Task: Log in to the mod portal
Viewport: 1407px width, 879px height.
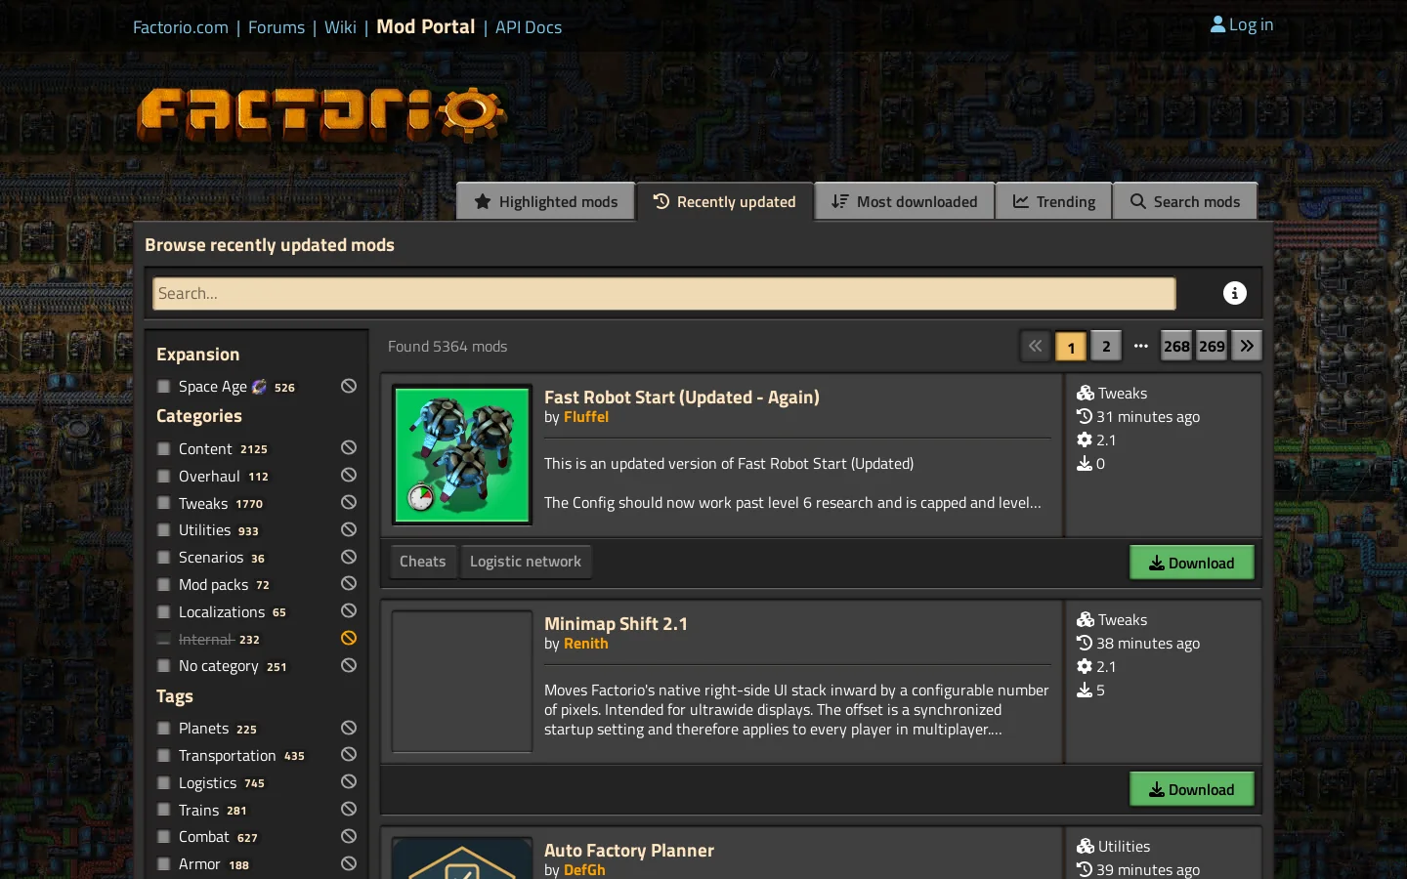Action: tap(1242, 24)
